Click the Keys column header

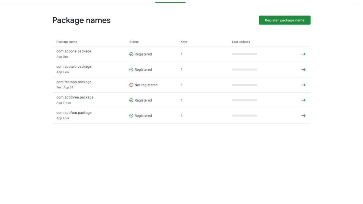click(x=184, y=42)
